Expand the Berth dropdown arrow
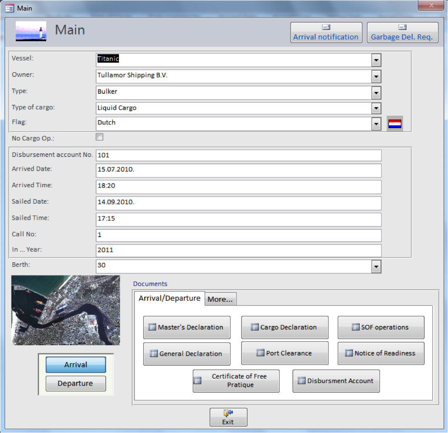 376,266
